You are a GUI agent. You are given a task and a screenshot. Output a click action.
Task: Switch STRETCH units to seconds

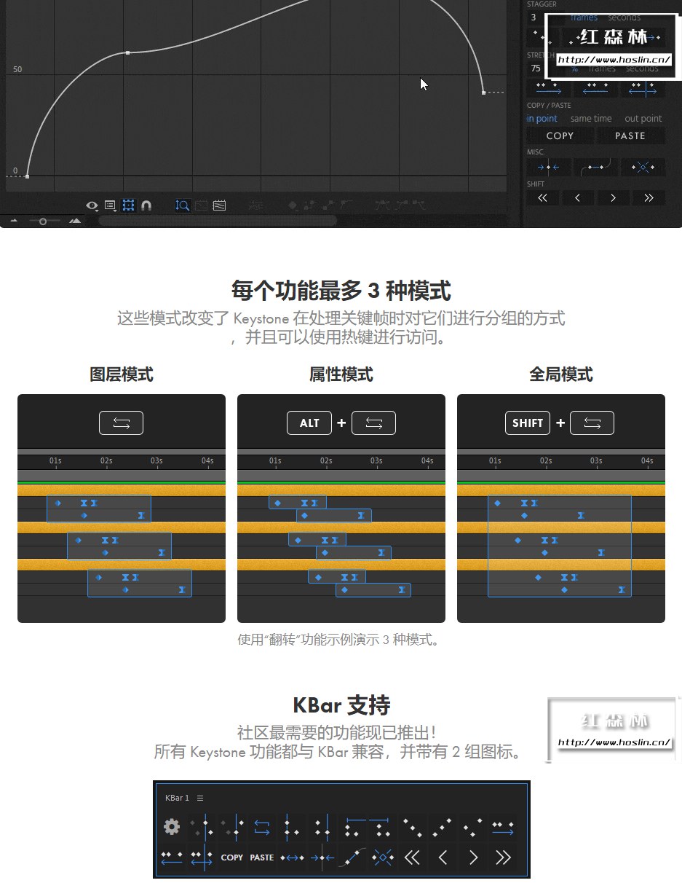[x=642, y=68]
